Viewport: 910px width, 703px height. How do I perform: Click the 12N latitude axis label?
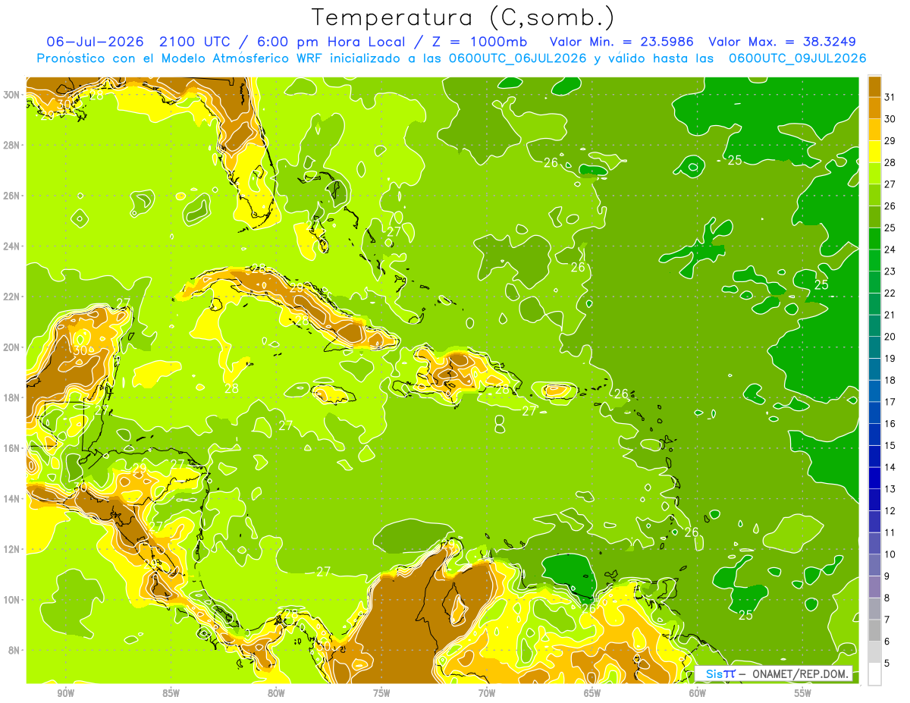point(11,549)
